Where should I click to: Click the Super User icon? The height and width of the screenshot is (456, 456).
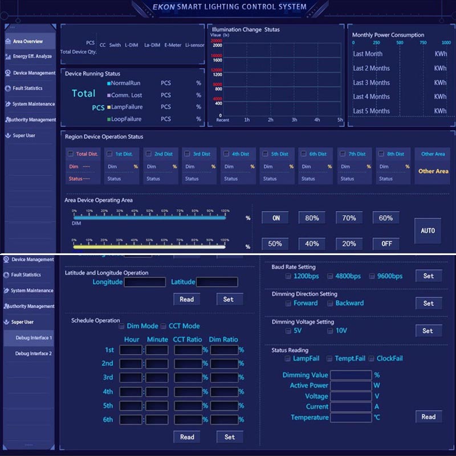(8, 135)
